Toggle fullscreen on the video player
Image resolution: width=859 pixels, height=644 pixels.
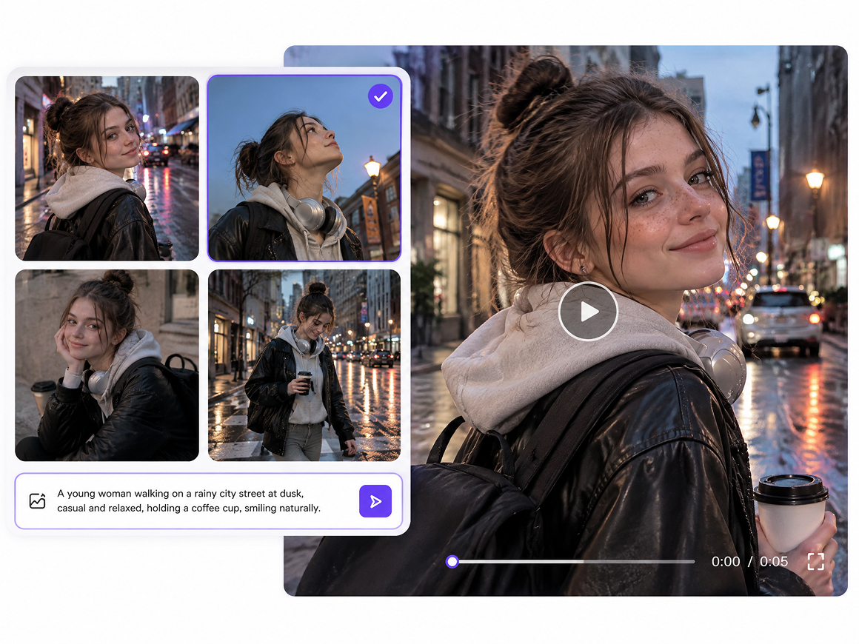pos(815,561)
